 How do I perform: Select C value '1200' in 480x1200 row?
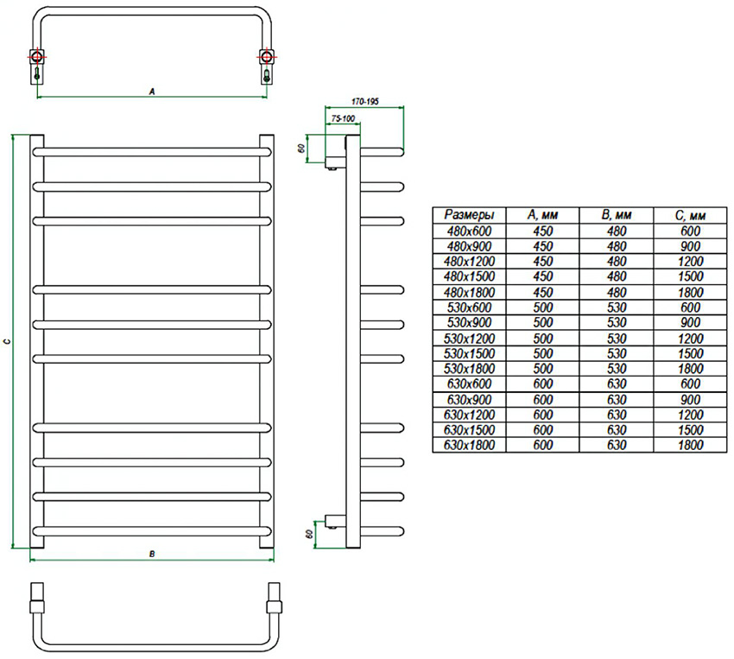691,261
